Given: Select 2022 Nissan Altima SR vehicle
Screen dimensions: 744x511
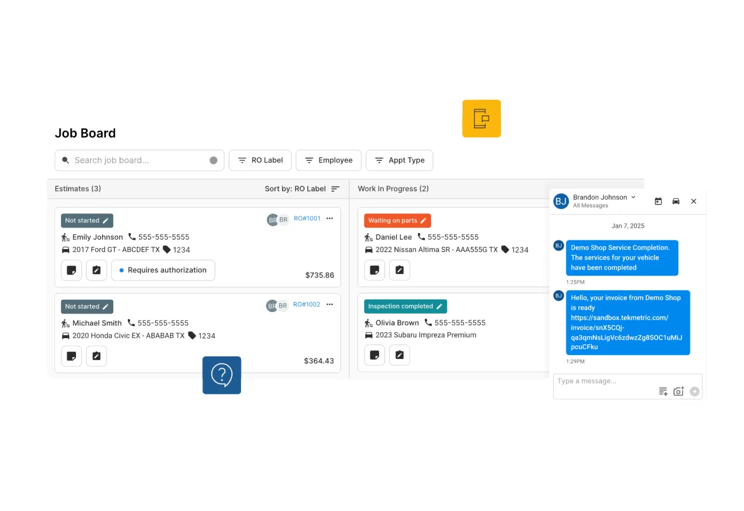Looking at the screenshot, I should pos(437,250).
